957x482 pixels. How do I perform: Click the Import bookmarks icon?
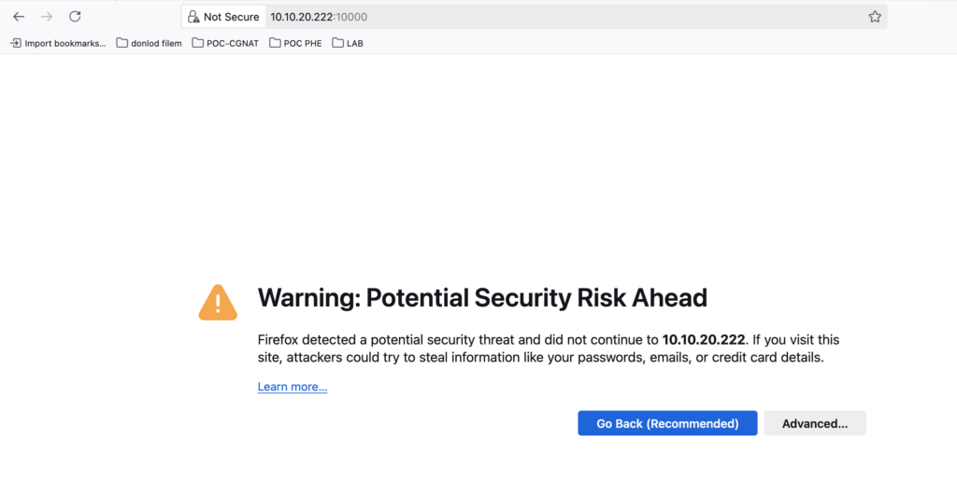pyautogui.click(x=16, y=43)
